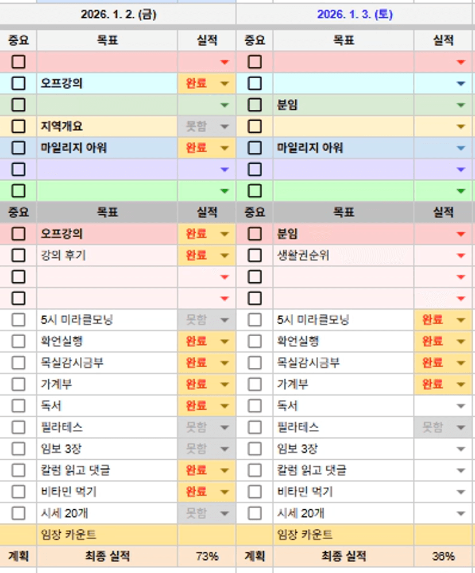Select the green 분임 goal cell
Image resolution: width=475 pixels, height=573 pixels.
(x=343, y=105)
